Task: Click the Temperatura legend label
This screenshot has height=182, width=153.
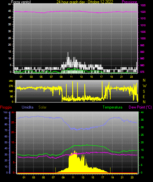Action: click(113, 107)
